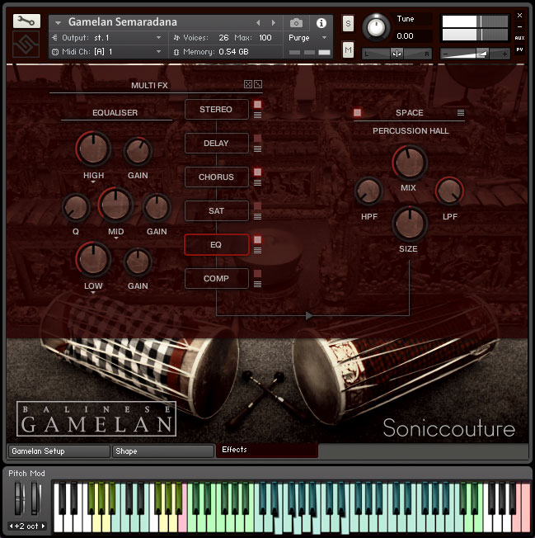Minimize the instrument with the dash icon
The width and height of the screenshot is (535, 538).
[519, 26]
